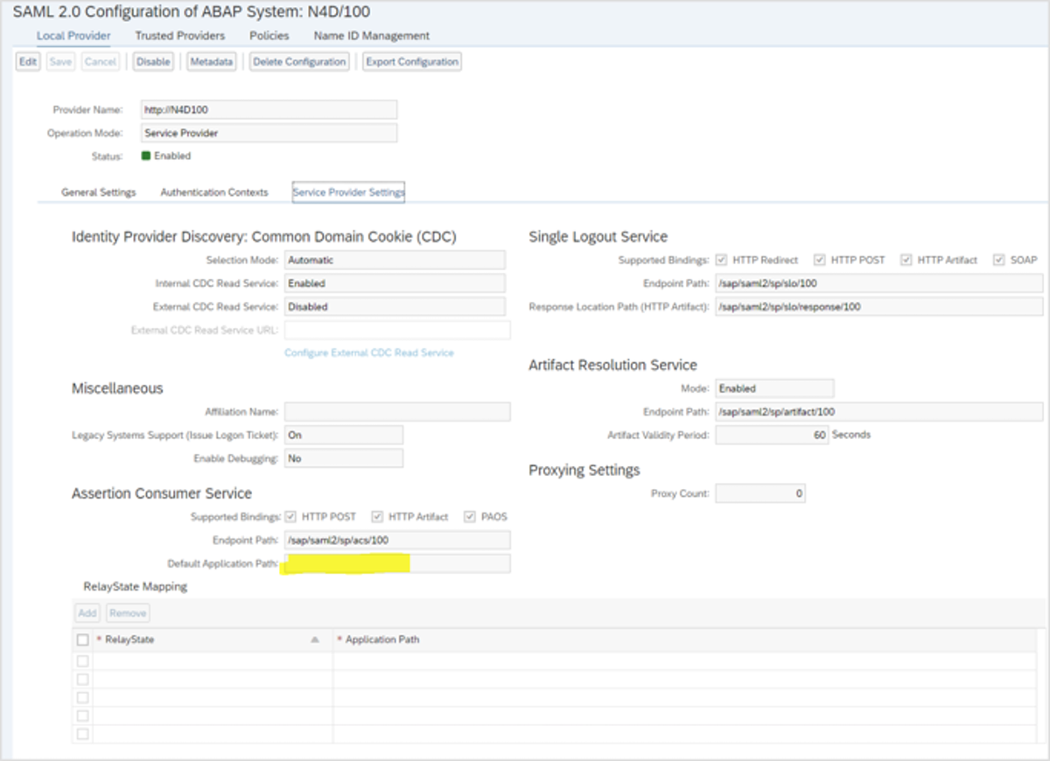
Task: Click Configure External CDC Read Service link
Action: point(368,353)
